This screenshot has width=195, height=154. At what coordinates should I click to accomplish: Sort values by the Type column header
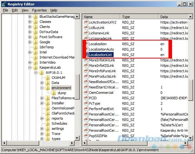(x=139, y=17)
